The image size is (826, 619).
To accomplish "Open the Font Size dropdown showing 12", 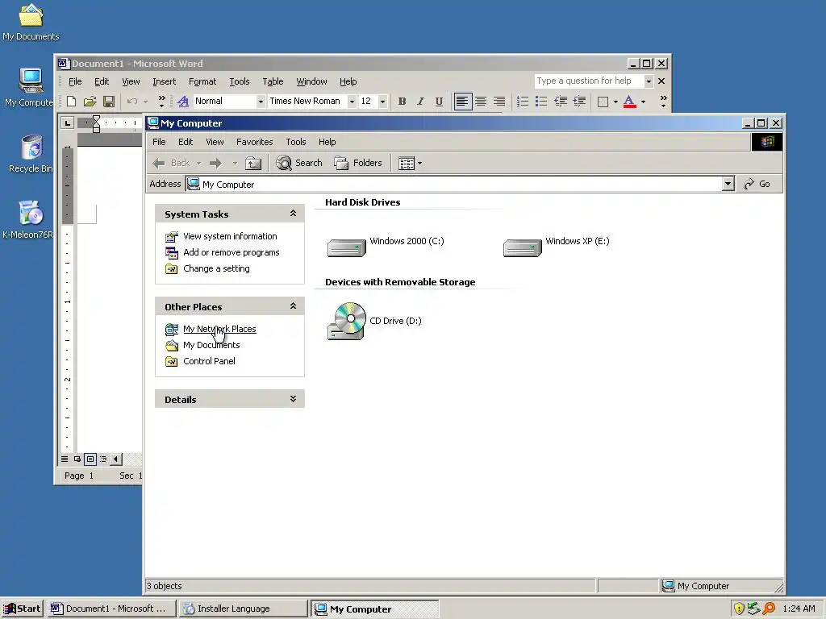I will click(x=383, y=102).
